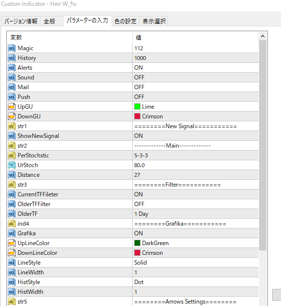Click the vertical scrollbar thumb
This screenshot has width=281, height=306.
point(262,145)
